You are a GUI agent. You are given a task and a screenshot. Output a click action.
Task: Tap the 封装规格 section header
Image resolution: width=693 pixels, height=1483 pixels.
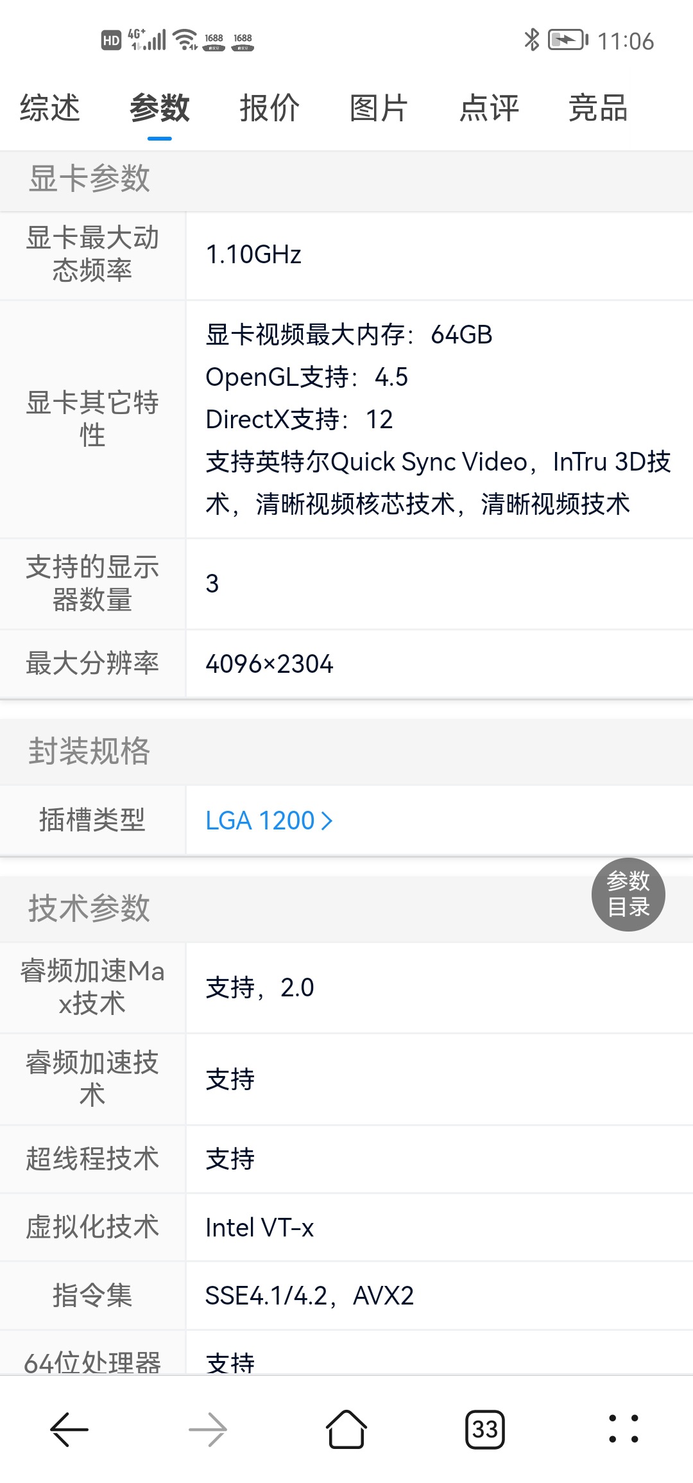tap(89, 751)
